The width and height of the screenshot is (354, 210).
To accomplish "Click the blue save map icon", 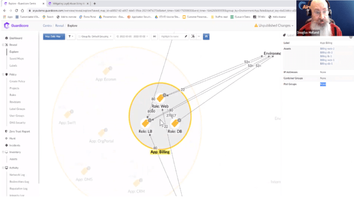I will pos(206,36).
